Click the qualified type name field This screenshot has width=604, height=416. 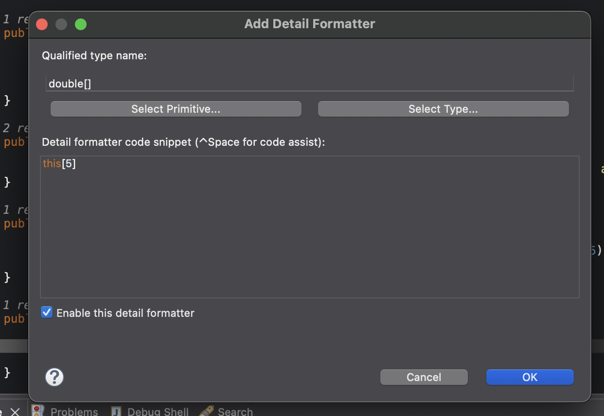tap(309, 83)
